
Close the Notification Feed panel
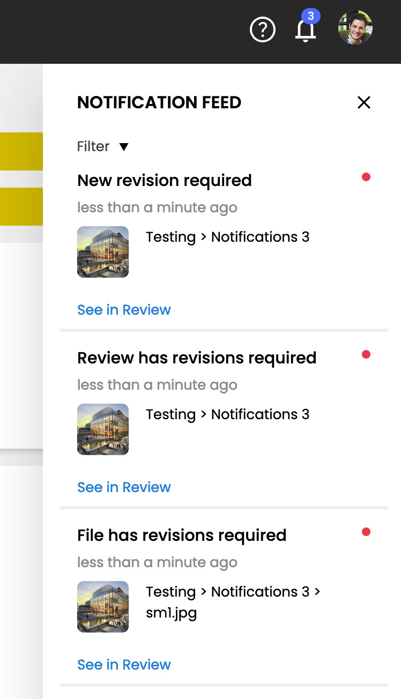point(364,102)
